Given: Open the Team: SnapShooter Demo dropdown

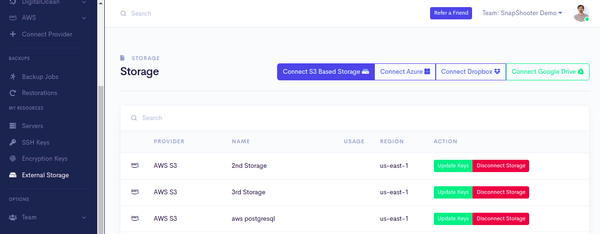Looking at the screenshot, I should pyautogui.click(x=522, y=13).
